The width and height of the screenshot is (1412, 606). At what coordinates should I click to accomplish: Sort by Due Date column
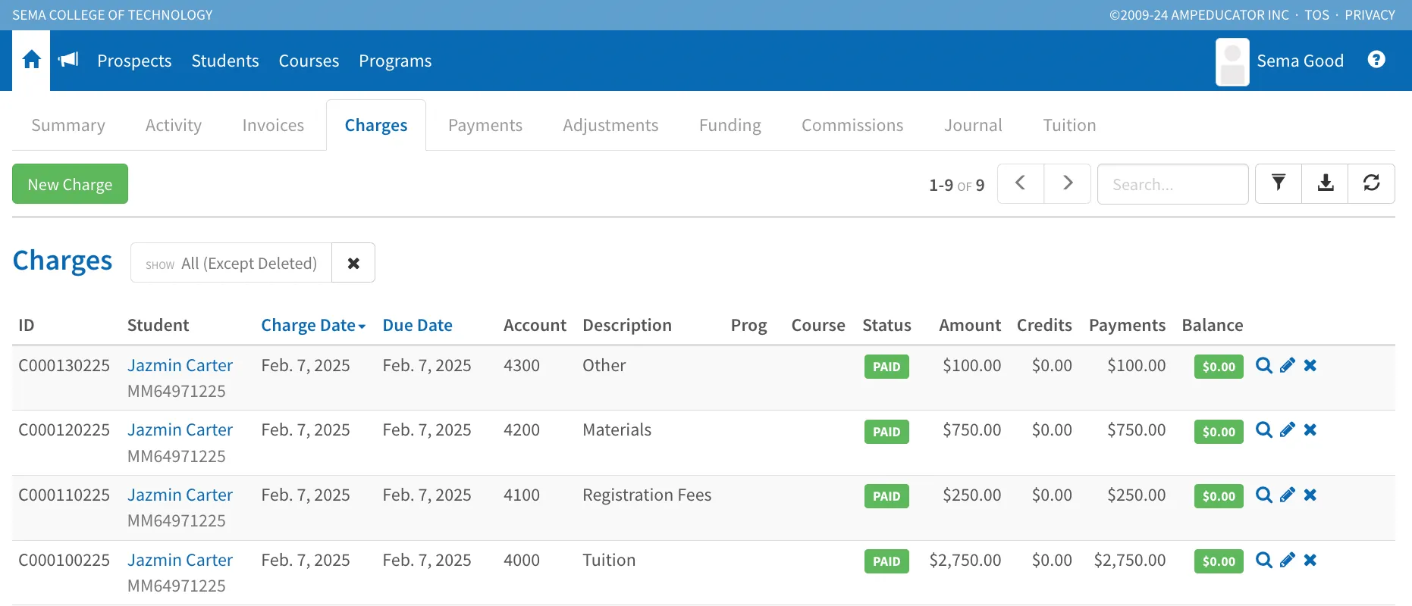418,325
